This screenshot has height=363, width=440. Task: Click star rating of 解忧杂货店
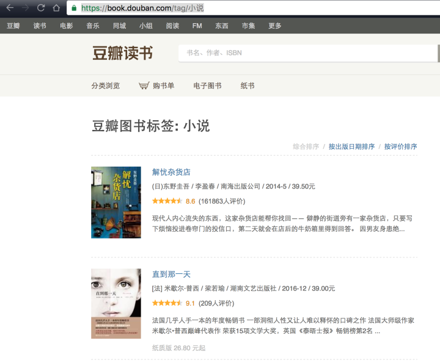(x=167, y=201)
